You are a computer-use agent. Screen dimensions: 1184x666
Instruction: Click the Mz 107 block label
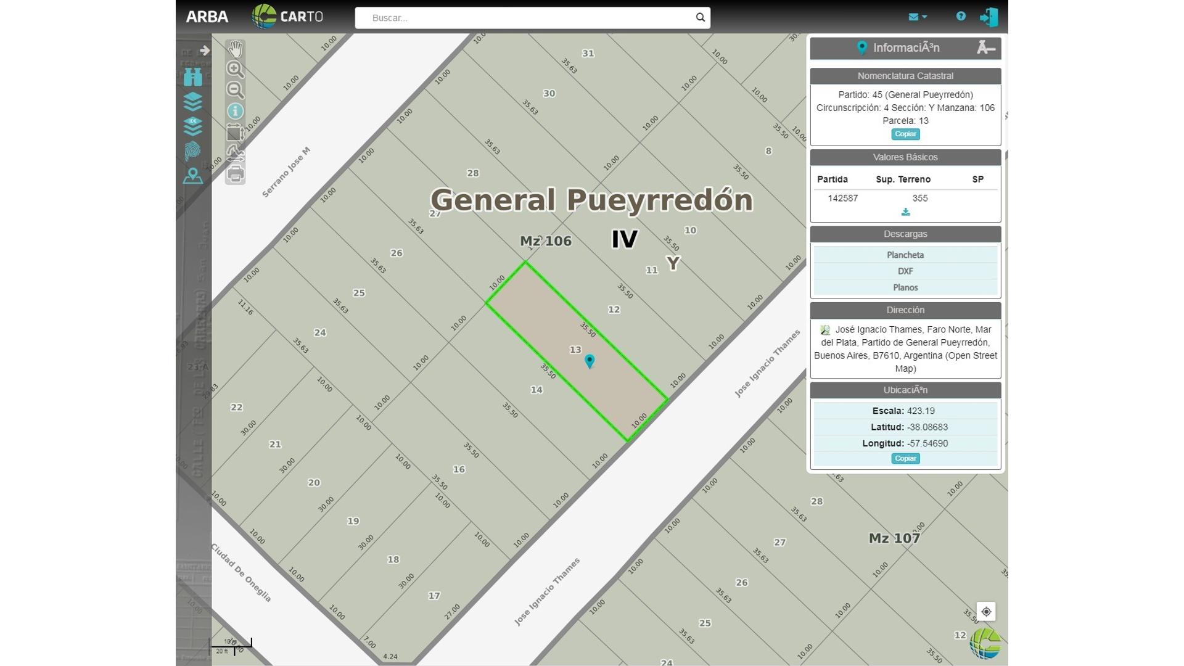tap(894, 538)
